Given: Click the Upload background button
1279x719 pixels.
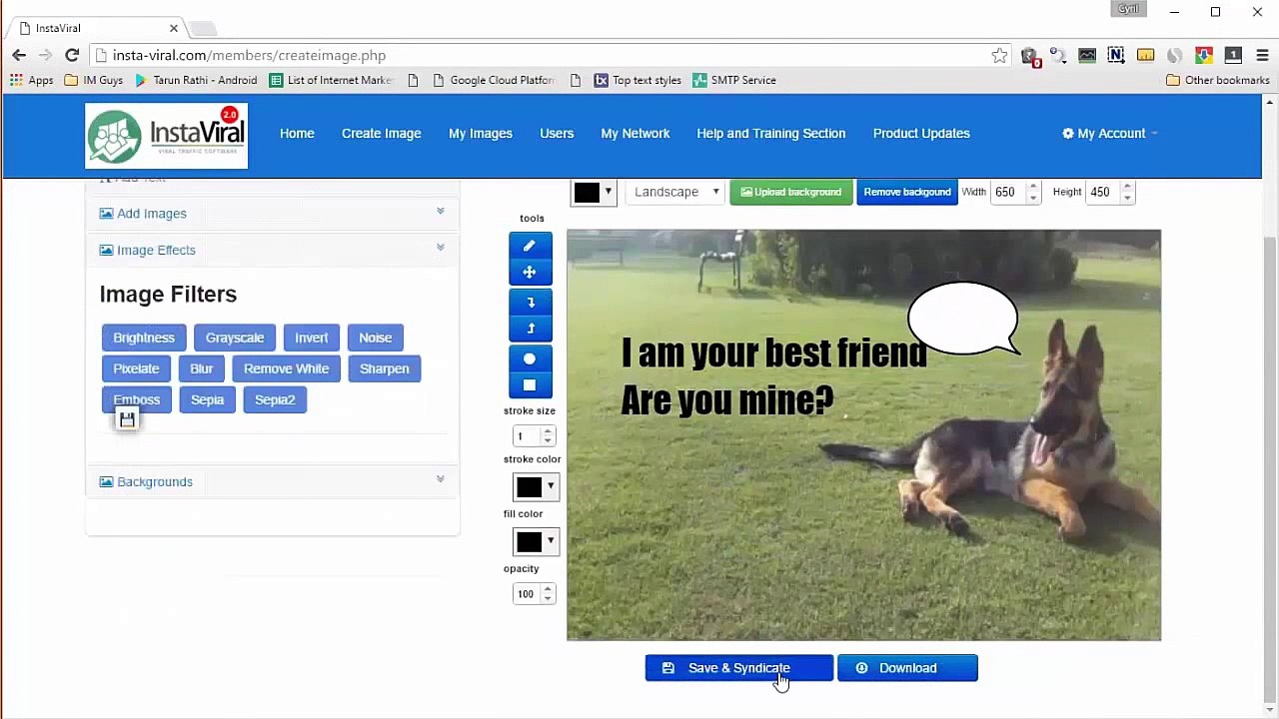Looking at the screenshot, I should click(791, 192).
